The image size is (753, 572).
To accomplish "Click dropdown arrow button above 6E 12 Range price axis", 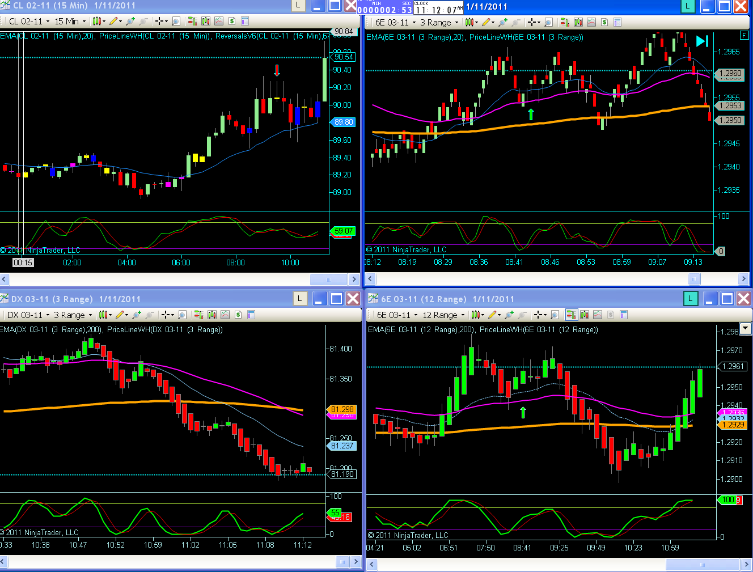I will 746,328.
